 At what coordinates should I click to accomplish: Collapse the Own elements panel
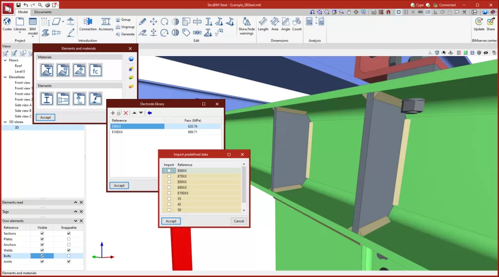click(x=76, y=221)
